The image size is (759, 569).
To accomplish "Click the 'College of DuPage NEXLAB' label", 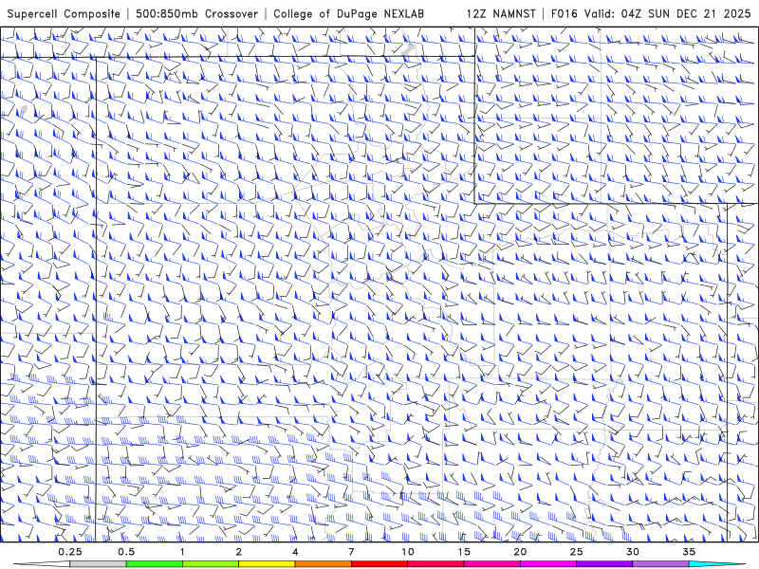I will [x=348, y=13].
